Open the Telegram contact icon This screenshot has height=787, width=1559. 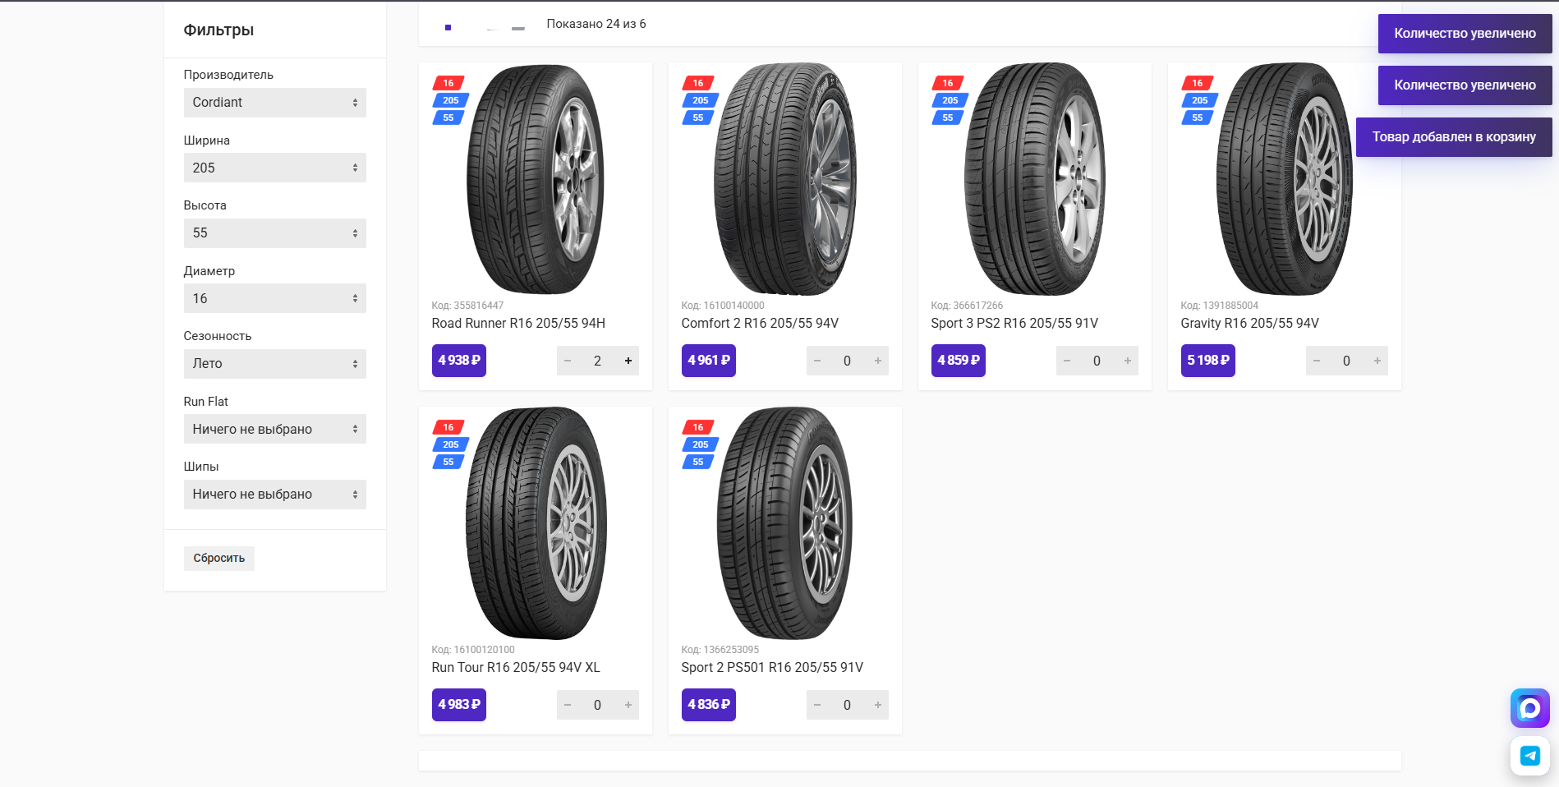click(x=1529, y=756)
